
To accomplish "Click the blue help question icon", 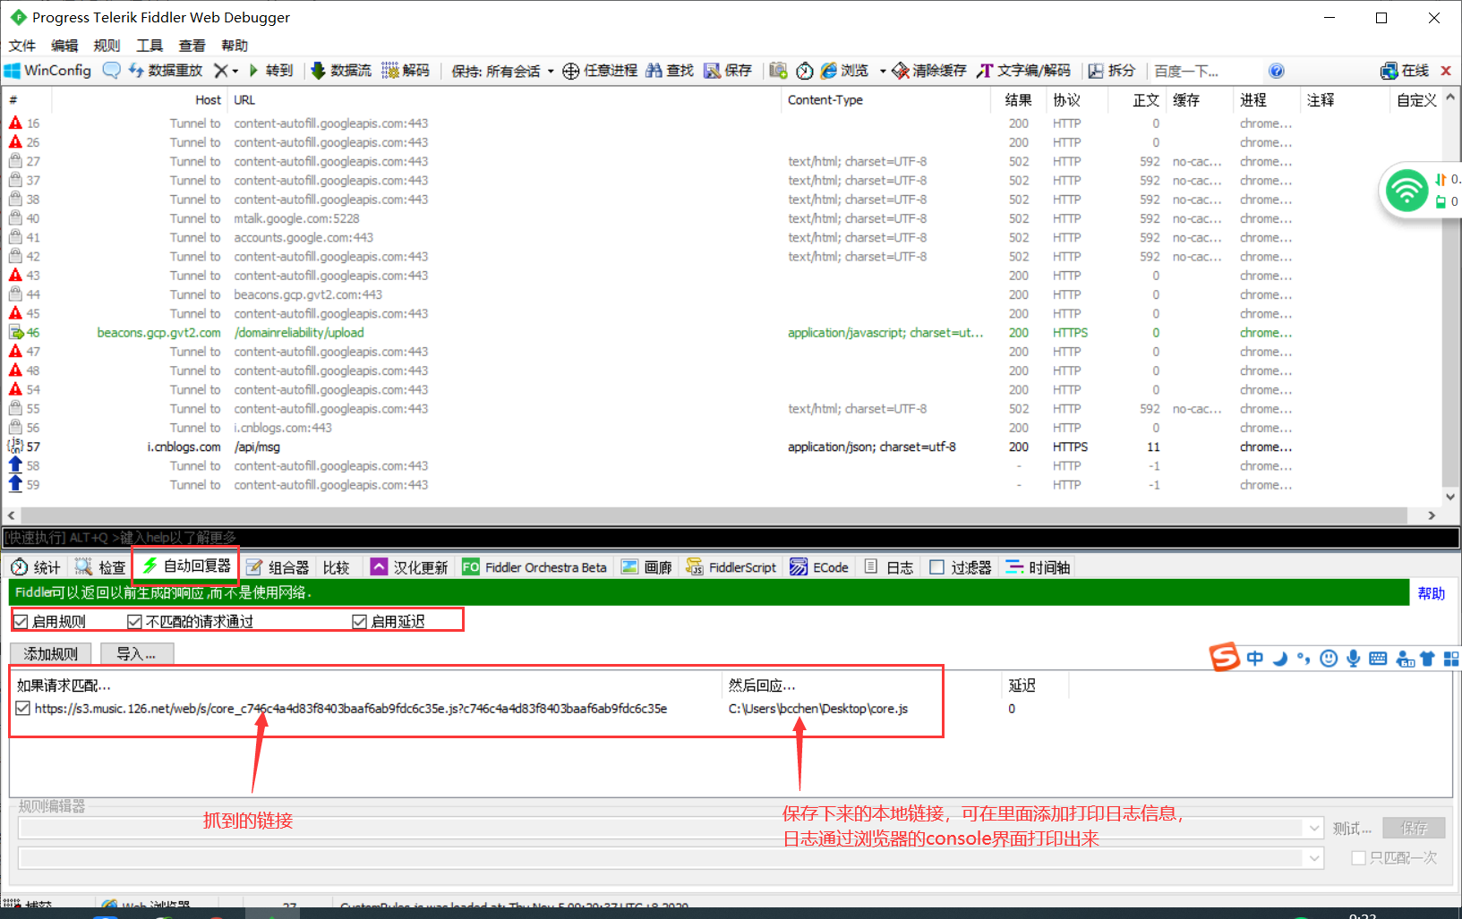I will 1277,71.
